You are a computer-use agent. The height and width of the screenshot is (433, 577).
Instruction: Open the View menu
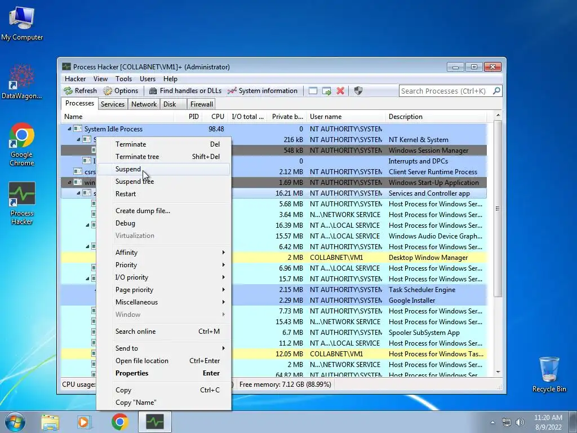(100, 79)
